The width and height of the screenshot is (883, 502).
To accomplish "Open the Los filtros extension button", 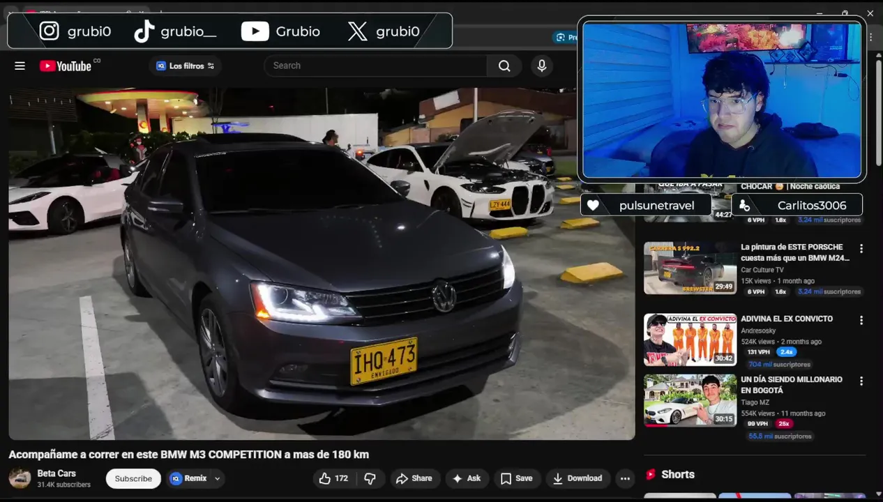I will (185, 66).
